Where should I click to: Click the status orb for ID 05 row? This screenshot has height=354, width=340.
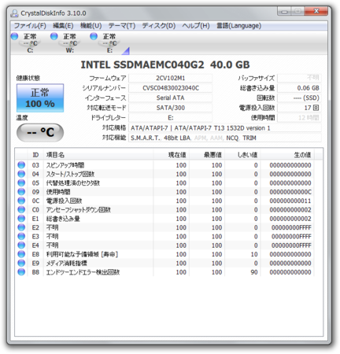pyautogui.click(x=21, y=183)
